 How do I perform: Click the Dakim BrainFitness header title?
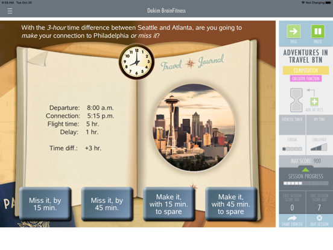(x=166, y=11)
